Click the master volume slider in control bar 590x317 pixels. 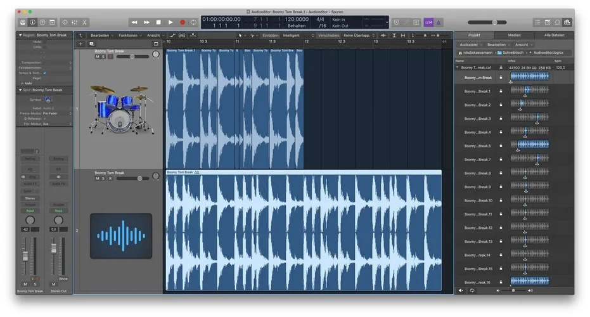(x=494, y=22)
